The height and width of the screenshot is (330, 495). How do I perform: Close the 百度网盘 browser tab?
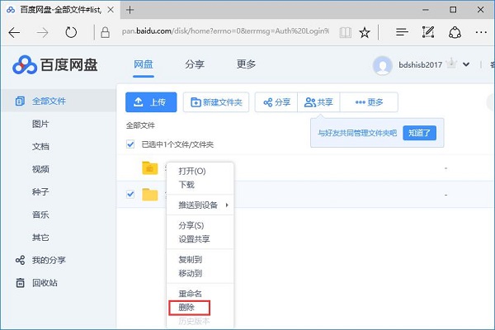point(111,10)
